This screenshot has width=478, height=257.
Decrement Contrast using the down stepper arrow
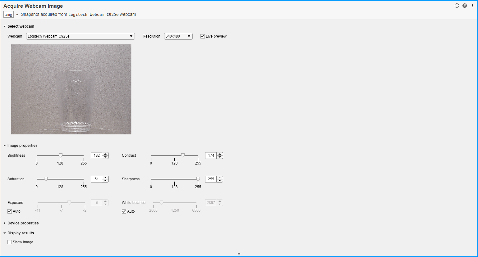(x=219, y=157)
